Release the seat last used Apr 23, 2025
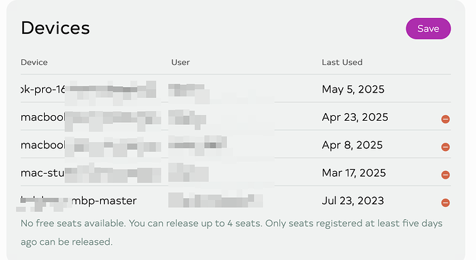This screenshot has height=260, width=476. (446, 119)
